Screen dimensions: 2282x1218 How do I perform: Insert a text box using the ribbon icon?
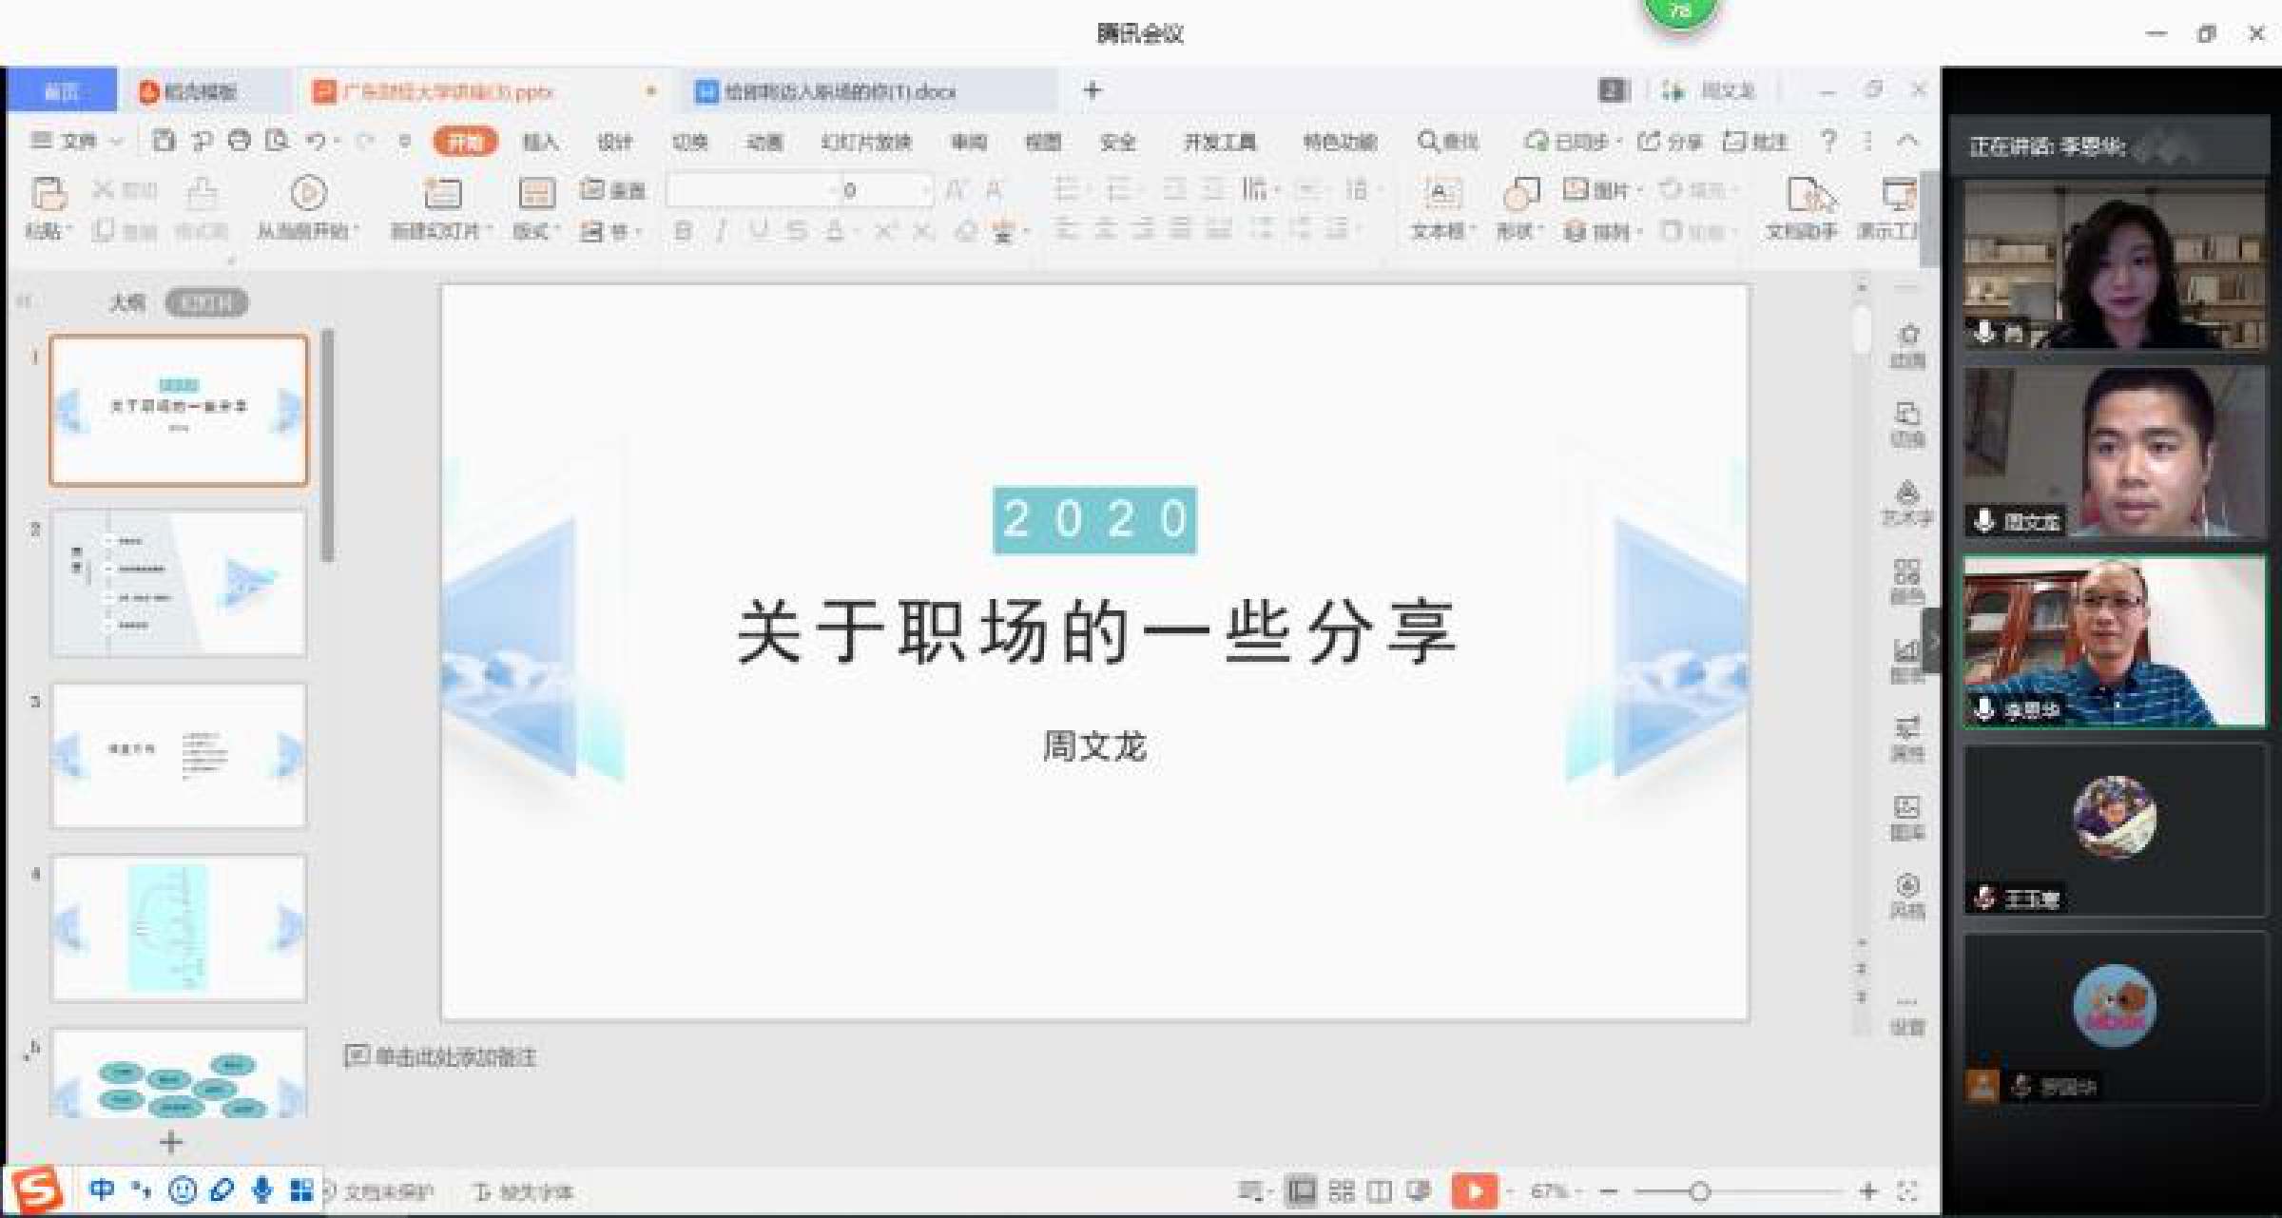[x=1441, y=194]
